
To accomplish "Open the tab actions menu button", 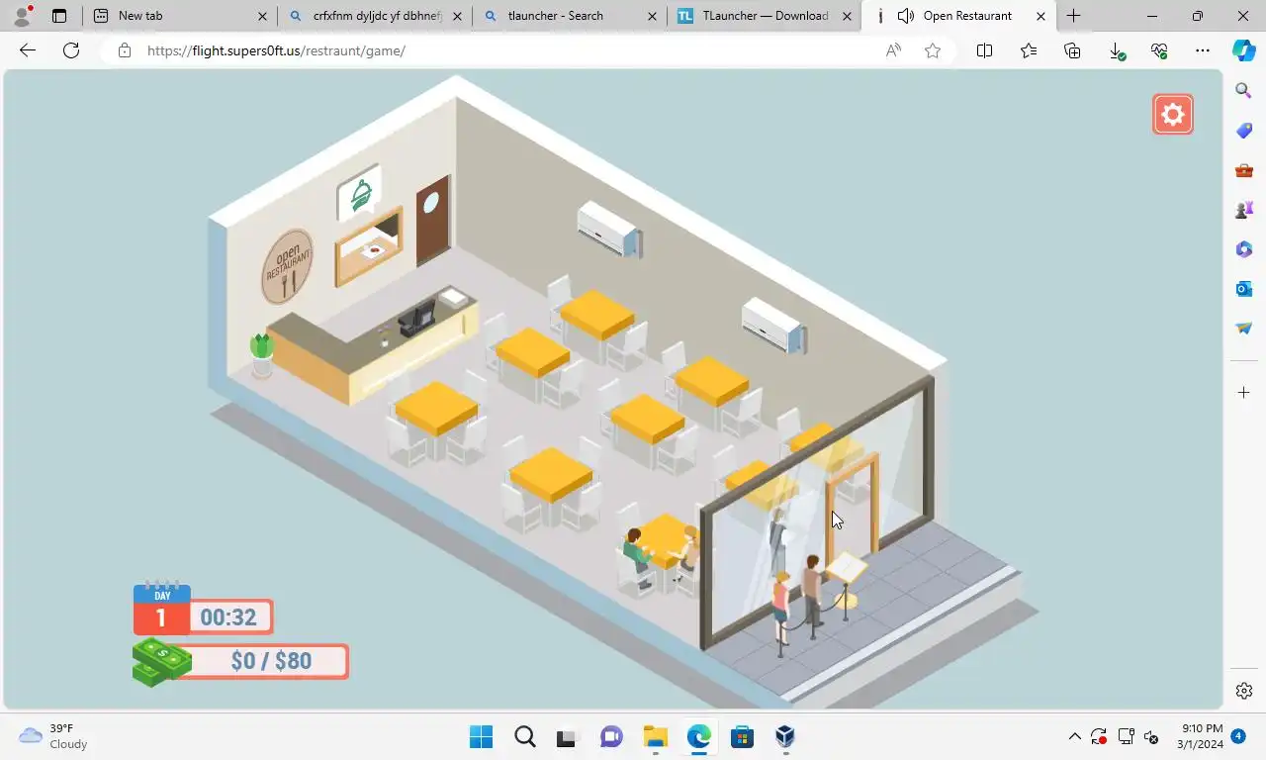I will [x=59, y=16].
